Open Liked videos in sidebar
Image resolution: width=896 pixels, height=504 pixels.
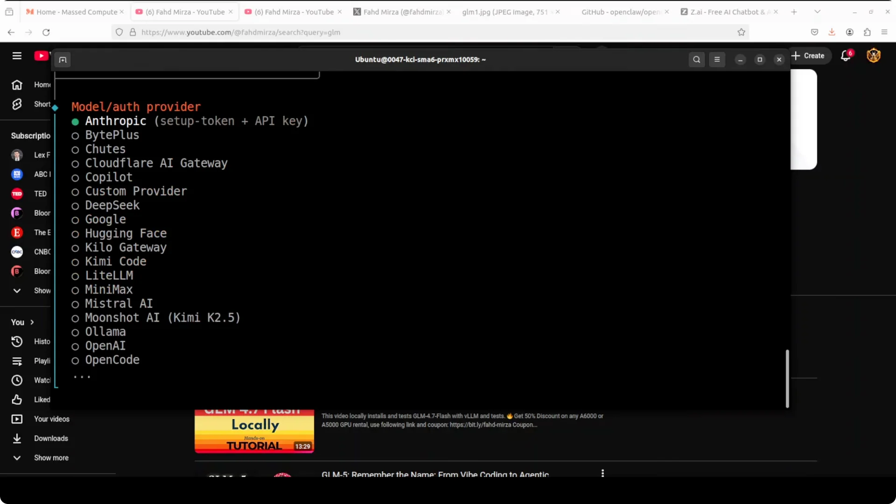(x=30, y=400)
